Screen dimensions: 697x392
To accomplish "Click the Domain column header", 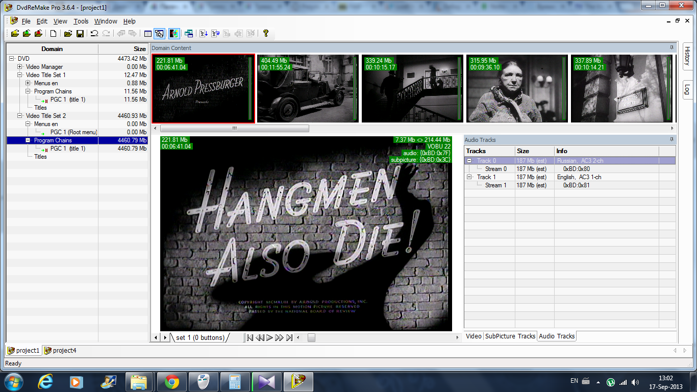I will pos(52,49).
